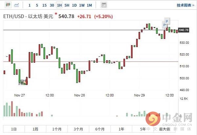Viewport: 197px width, 135px height.
Task: Open the 技术图表 technical chart link
Action: (186, 5)
